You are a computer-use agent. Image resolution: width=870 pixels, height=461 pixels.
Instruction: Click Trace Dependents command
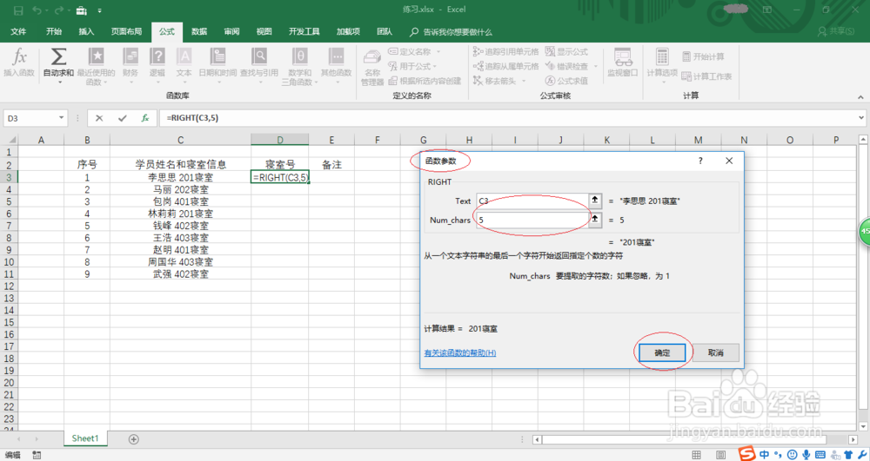505,66
